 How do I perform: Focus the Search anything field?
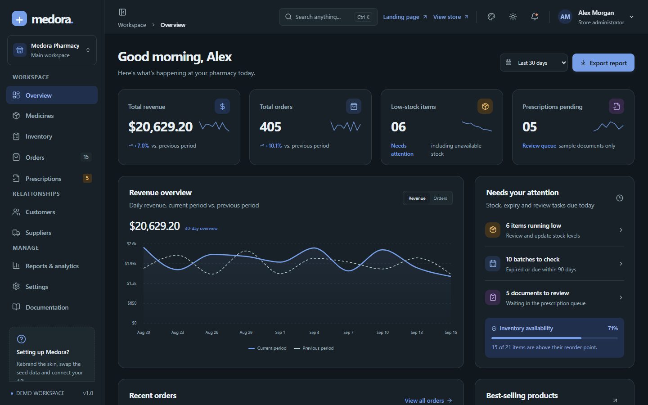pos(328,17)
